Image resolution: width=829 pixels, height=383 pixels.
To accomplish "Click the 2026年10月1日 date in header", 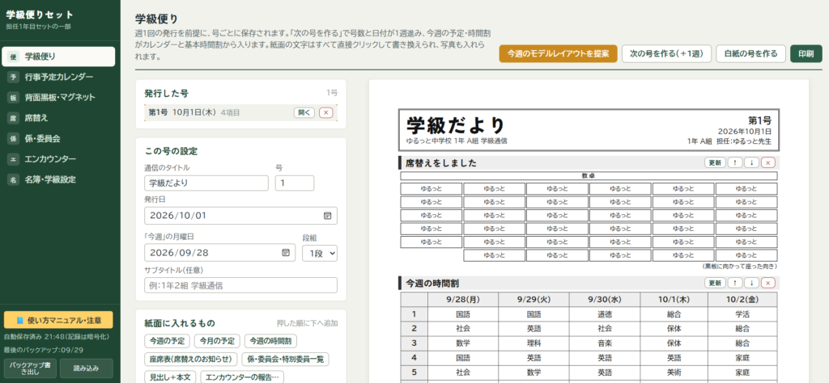I will click(x=745, y=132).
